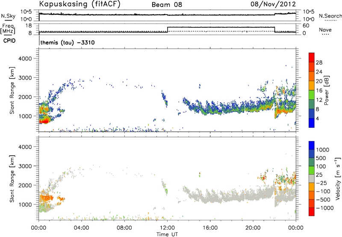Click '4000' range tick on power panel
Viewport: 342px width, 237px height.
tap(25, 59)
